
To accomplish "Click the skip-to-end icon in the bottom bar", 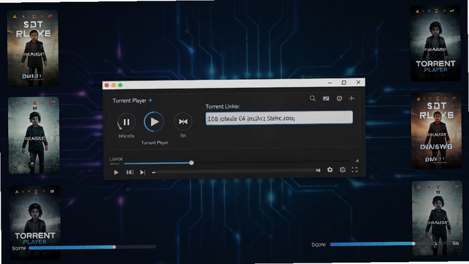I will tap(318, 170).
